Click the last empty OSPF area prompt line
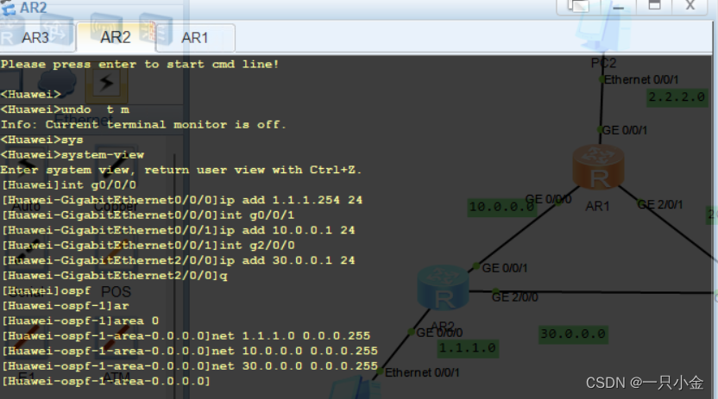The width and height of the screenshot is (718, 399). pyautogui.click(x=106, y=381)
